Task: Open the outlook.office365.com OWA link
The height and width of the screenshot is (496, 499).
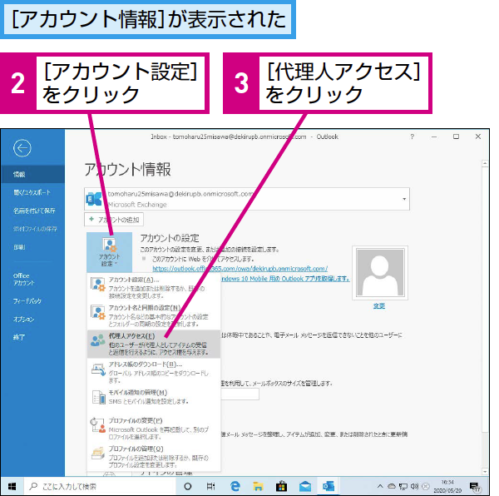Action: click(x=240, y=269)
